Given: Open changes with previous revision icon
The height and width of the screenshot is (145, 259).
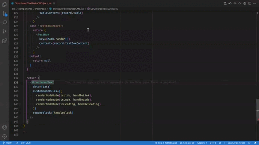Looking at the screenshot, I should point(230,3).
